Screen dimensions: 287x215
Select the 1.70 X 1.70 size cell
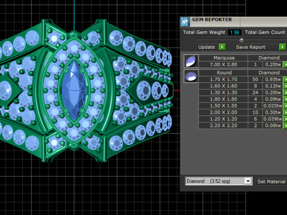click(x=224, y=79)
